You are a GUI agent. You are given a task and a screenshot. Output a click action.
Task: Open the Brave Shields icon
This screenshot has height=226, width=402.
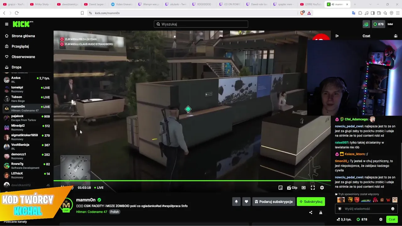point(302,13)
